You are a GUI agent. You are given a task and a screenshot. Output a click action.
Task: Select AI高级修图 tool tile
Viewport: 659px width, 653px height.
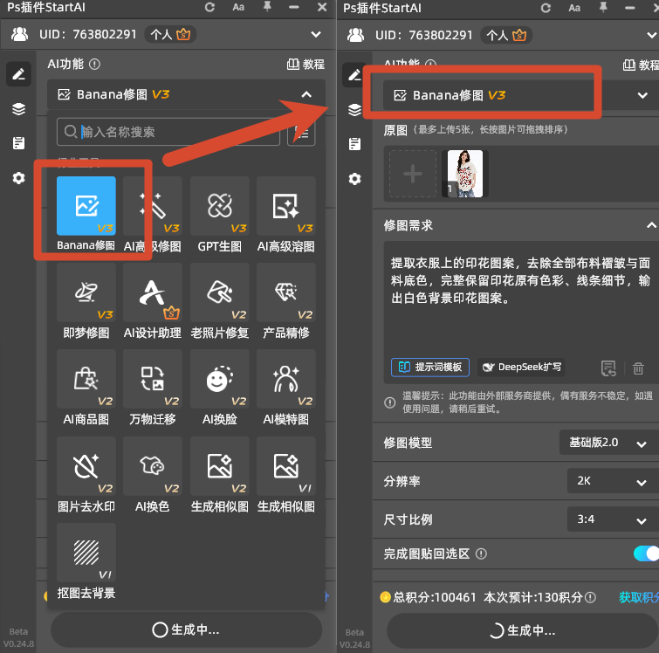(x=153, y=206)
